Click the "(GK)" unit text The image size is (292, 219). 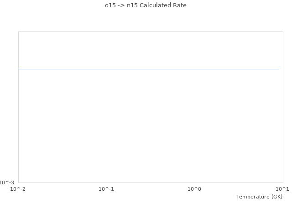coord(276,197)
